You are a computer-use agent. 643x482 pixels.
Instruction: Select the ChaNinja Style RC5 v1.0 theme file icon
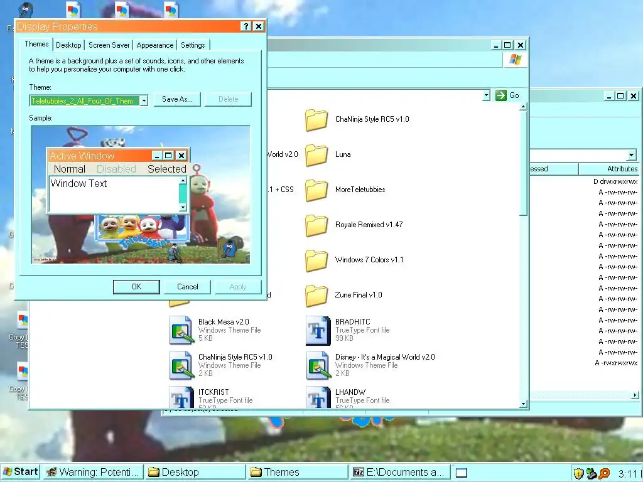[181, 365]
